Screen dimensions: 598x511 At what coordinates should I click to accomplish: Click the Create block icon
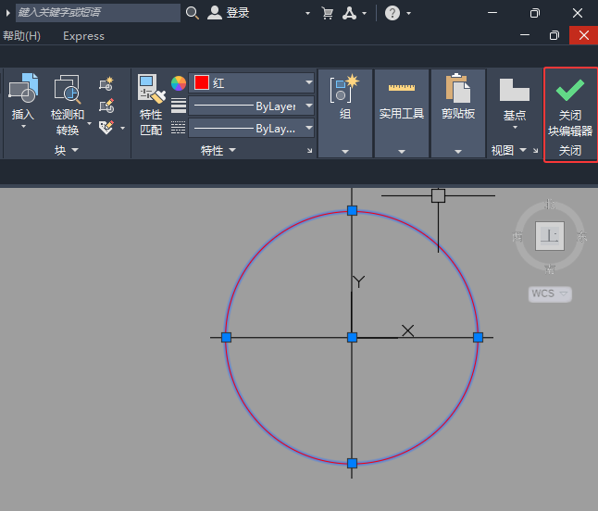106,83
